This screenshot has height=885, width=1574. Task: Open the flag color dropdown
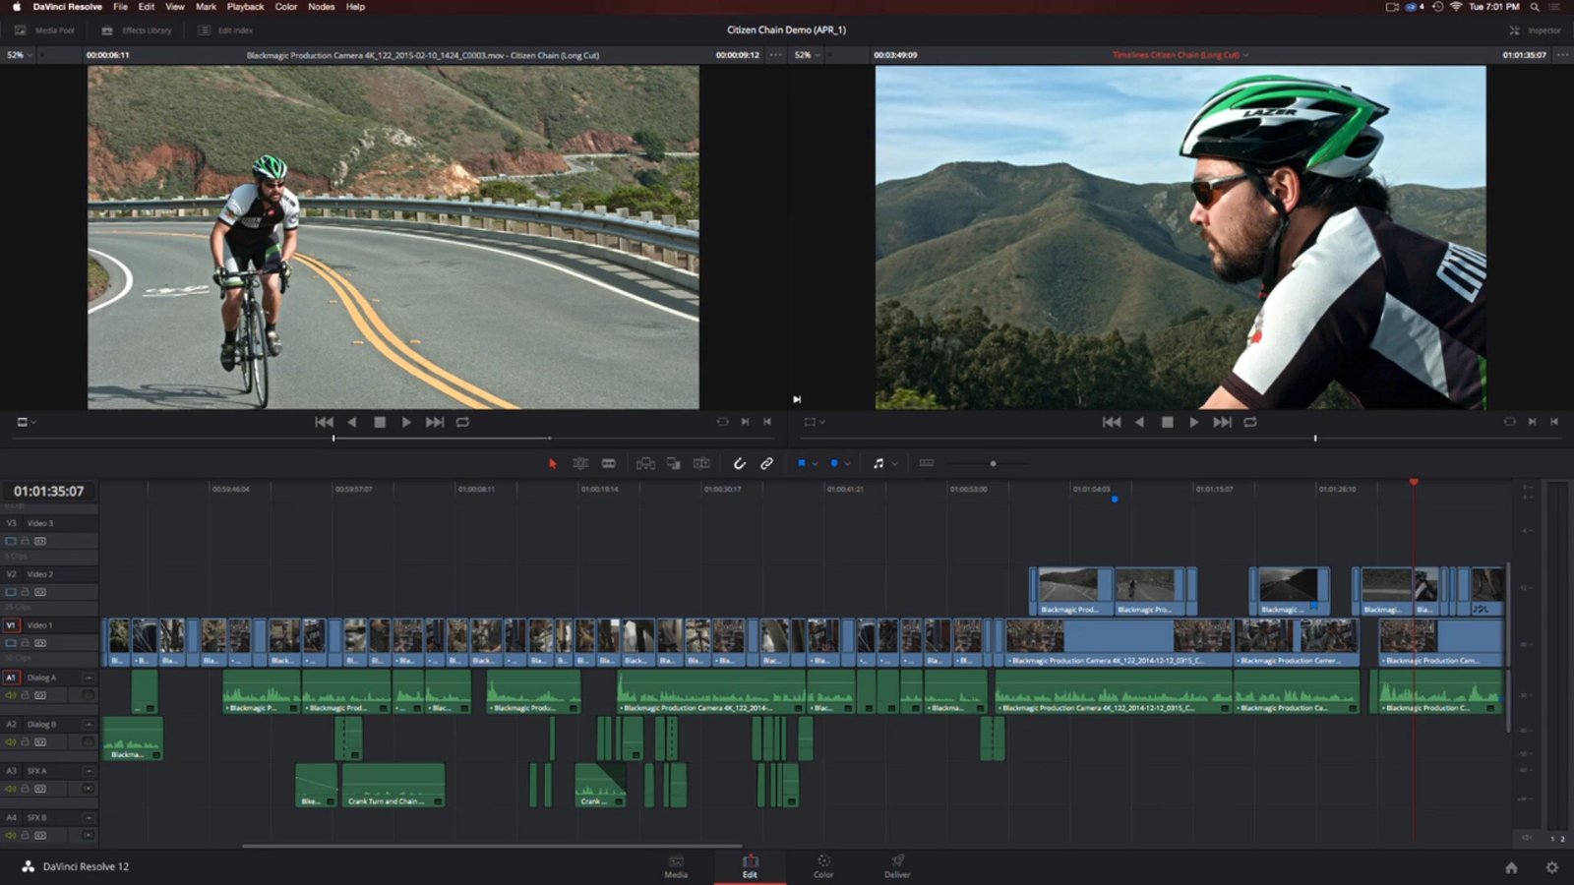[814, 462]
